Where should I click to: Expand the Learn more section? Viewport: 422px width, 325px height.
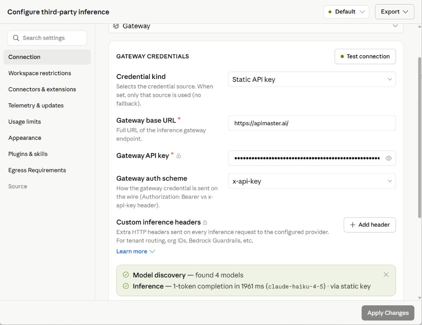tap(135, 251)
